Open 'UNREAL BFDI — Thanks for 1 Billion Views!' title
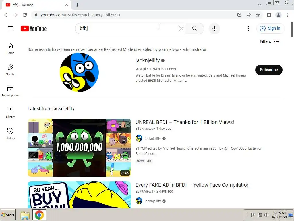Image resolution: width=294 pixels, height=221 pixels. (x=185, y=122)
